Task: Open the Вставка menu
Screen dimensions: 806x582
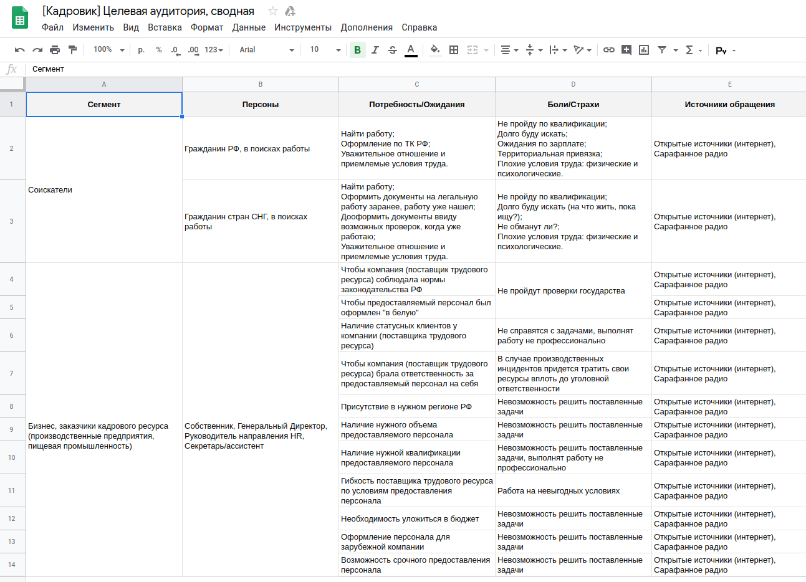Action: (165, 27)
